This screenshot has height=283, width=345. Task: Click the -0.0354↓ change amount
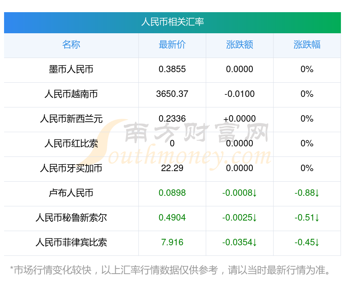pyautogui.click(x=239, y=242)
